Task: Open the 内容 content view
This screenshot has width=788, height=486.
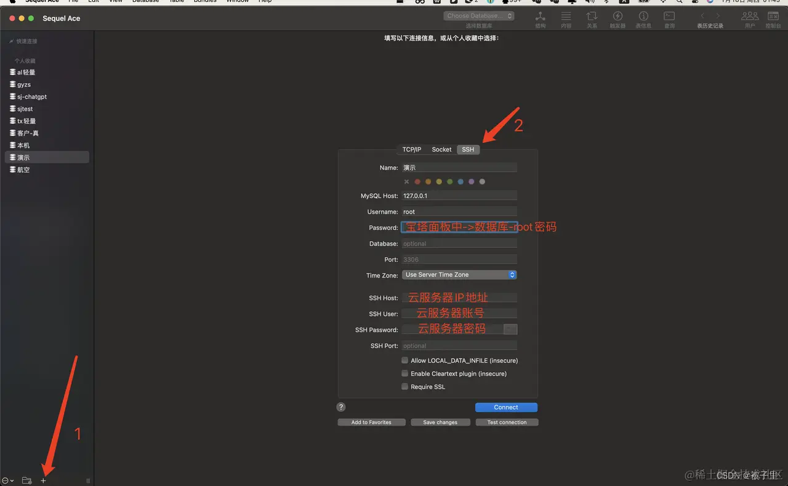Action: point(566,19)
